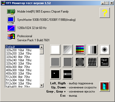Start the plus-sign cross pattern test

tap(92, 62)
